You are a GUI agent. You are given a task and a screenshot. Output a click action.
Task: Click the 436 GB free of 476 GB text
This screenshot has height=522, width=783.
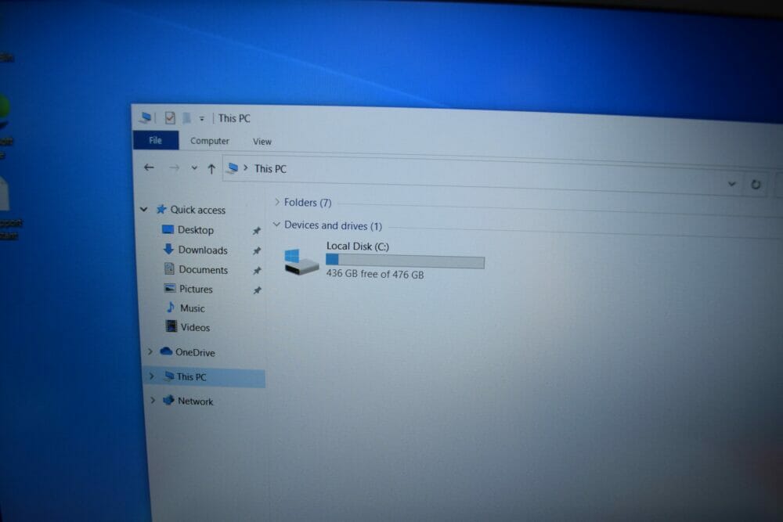pos(375,274)
